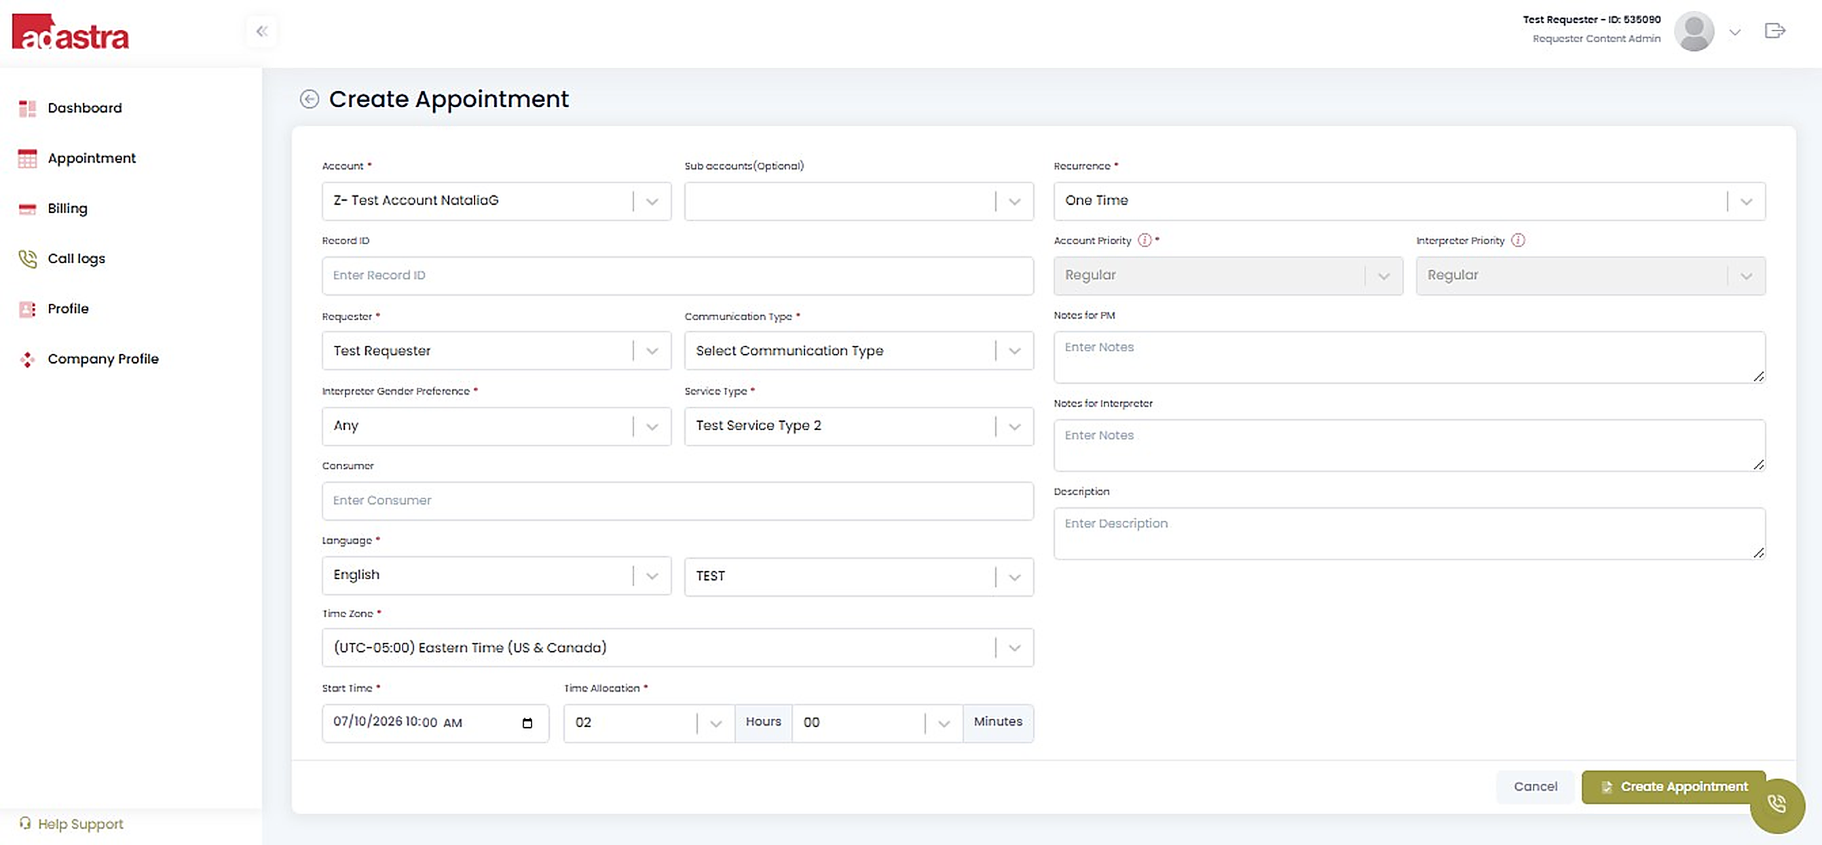Click the 'Test Requester - ID: 535090' text
The width and height of the screenshot is (1822, 845).
pyautogui.click(x=1591, y=20)
